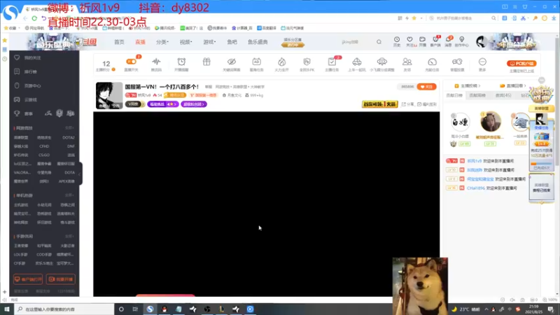Expand the 游戏 dropdown menu
The width and height of the screenshot is (560, 315).
coord(209,42)
